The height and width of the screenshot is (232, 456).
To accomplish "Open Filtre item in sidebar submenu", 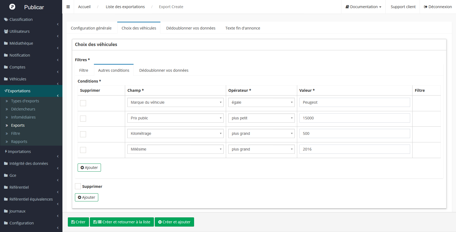I will click(x=15, y=133).
